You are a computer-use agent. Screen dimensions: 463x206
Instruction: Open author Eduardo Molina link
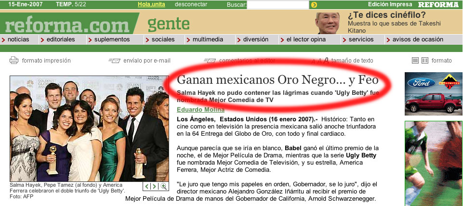[198, 110]
